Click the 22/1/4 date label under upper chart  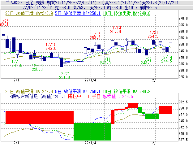point(90,80)
